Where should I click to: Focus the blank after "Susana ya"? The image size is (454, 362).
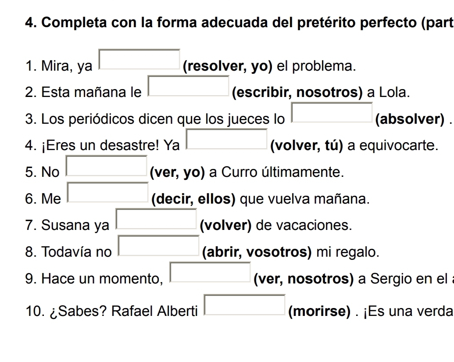(156, 219)
